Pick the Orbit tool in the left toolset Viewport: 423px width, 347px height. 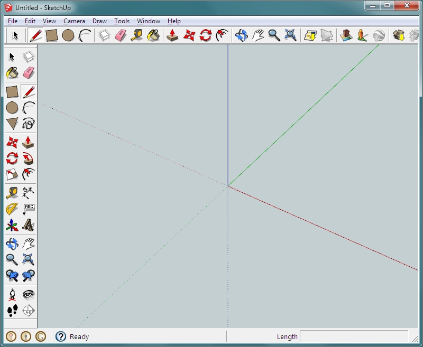click(x=12, y=244)
